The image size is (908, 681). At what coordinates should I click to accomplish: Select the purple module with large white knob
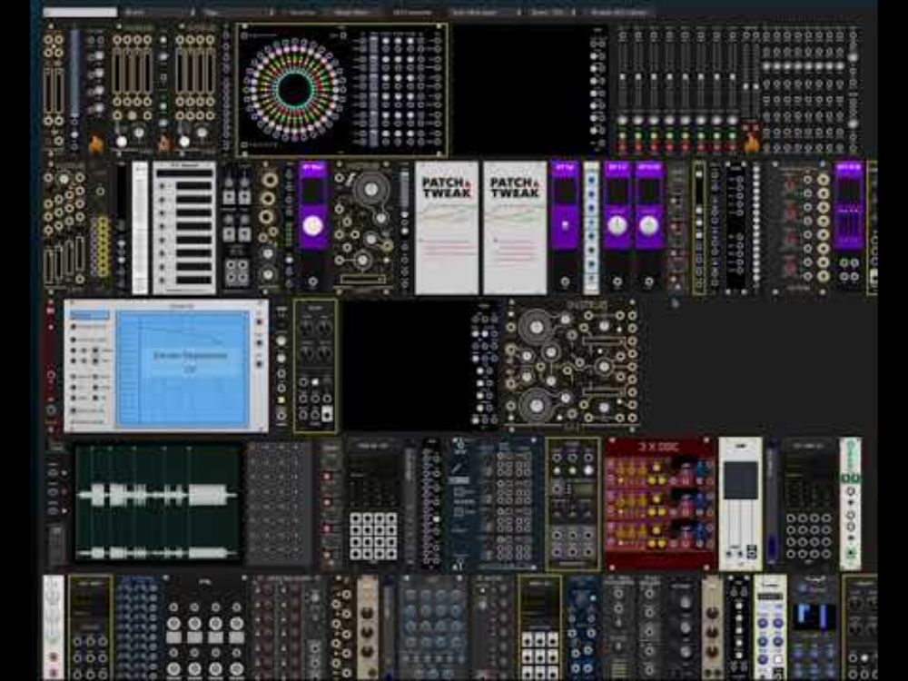pos(312,228)
